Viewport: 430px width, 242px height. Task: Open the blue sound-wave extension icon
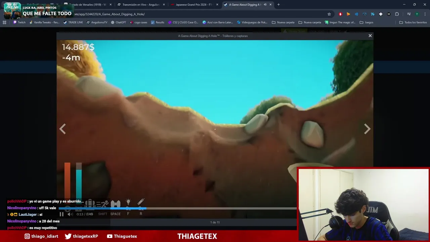coord(356,14)
